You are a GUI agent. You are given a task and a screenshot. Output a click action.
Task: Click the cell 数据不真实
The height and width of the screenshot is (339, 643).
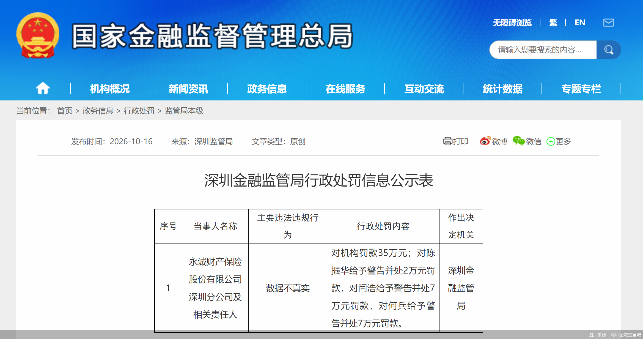coord(288,288)
